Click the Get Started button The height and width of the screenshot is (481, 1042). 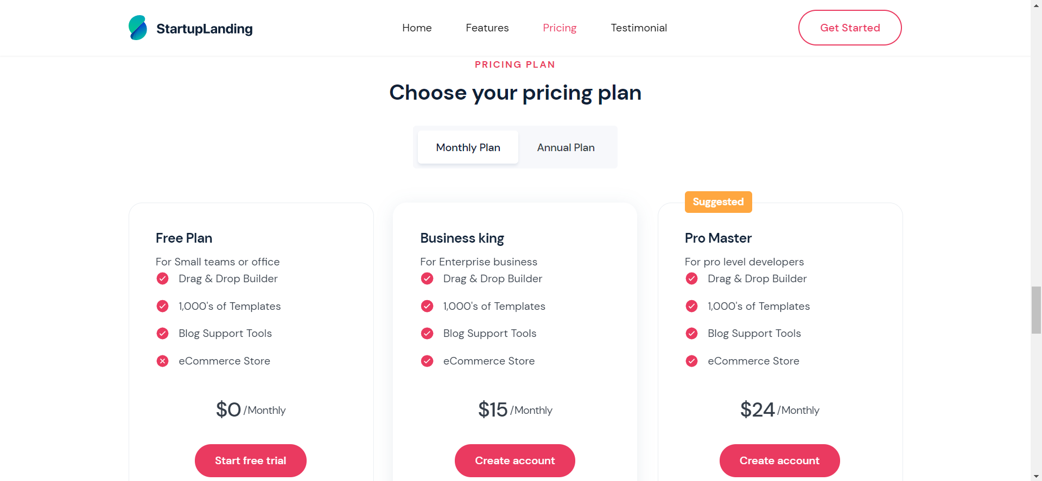point(849,28)
